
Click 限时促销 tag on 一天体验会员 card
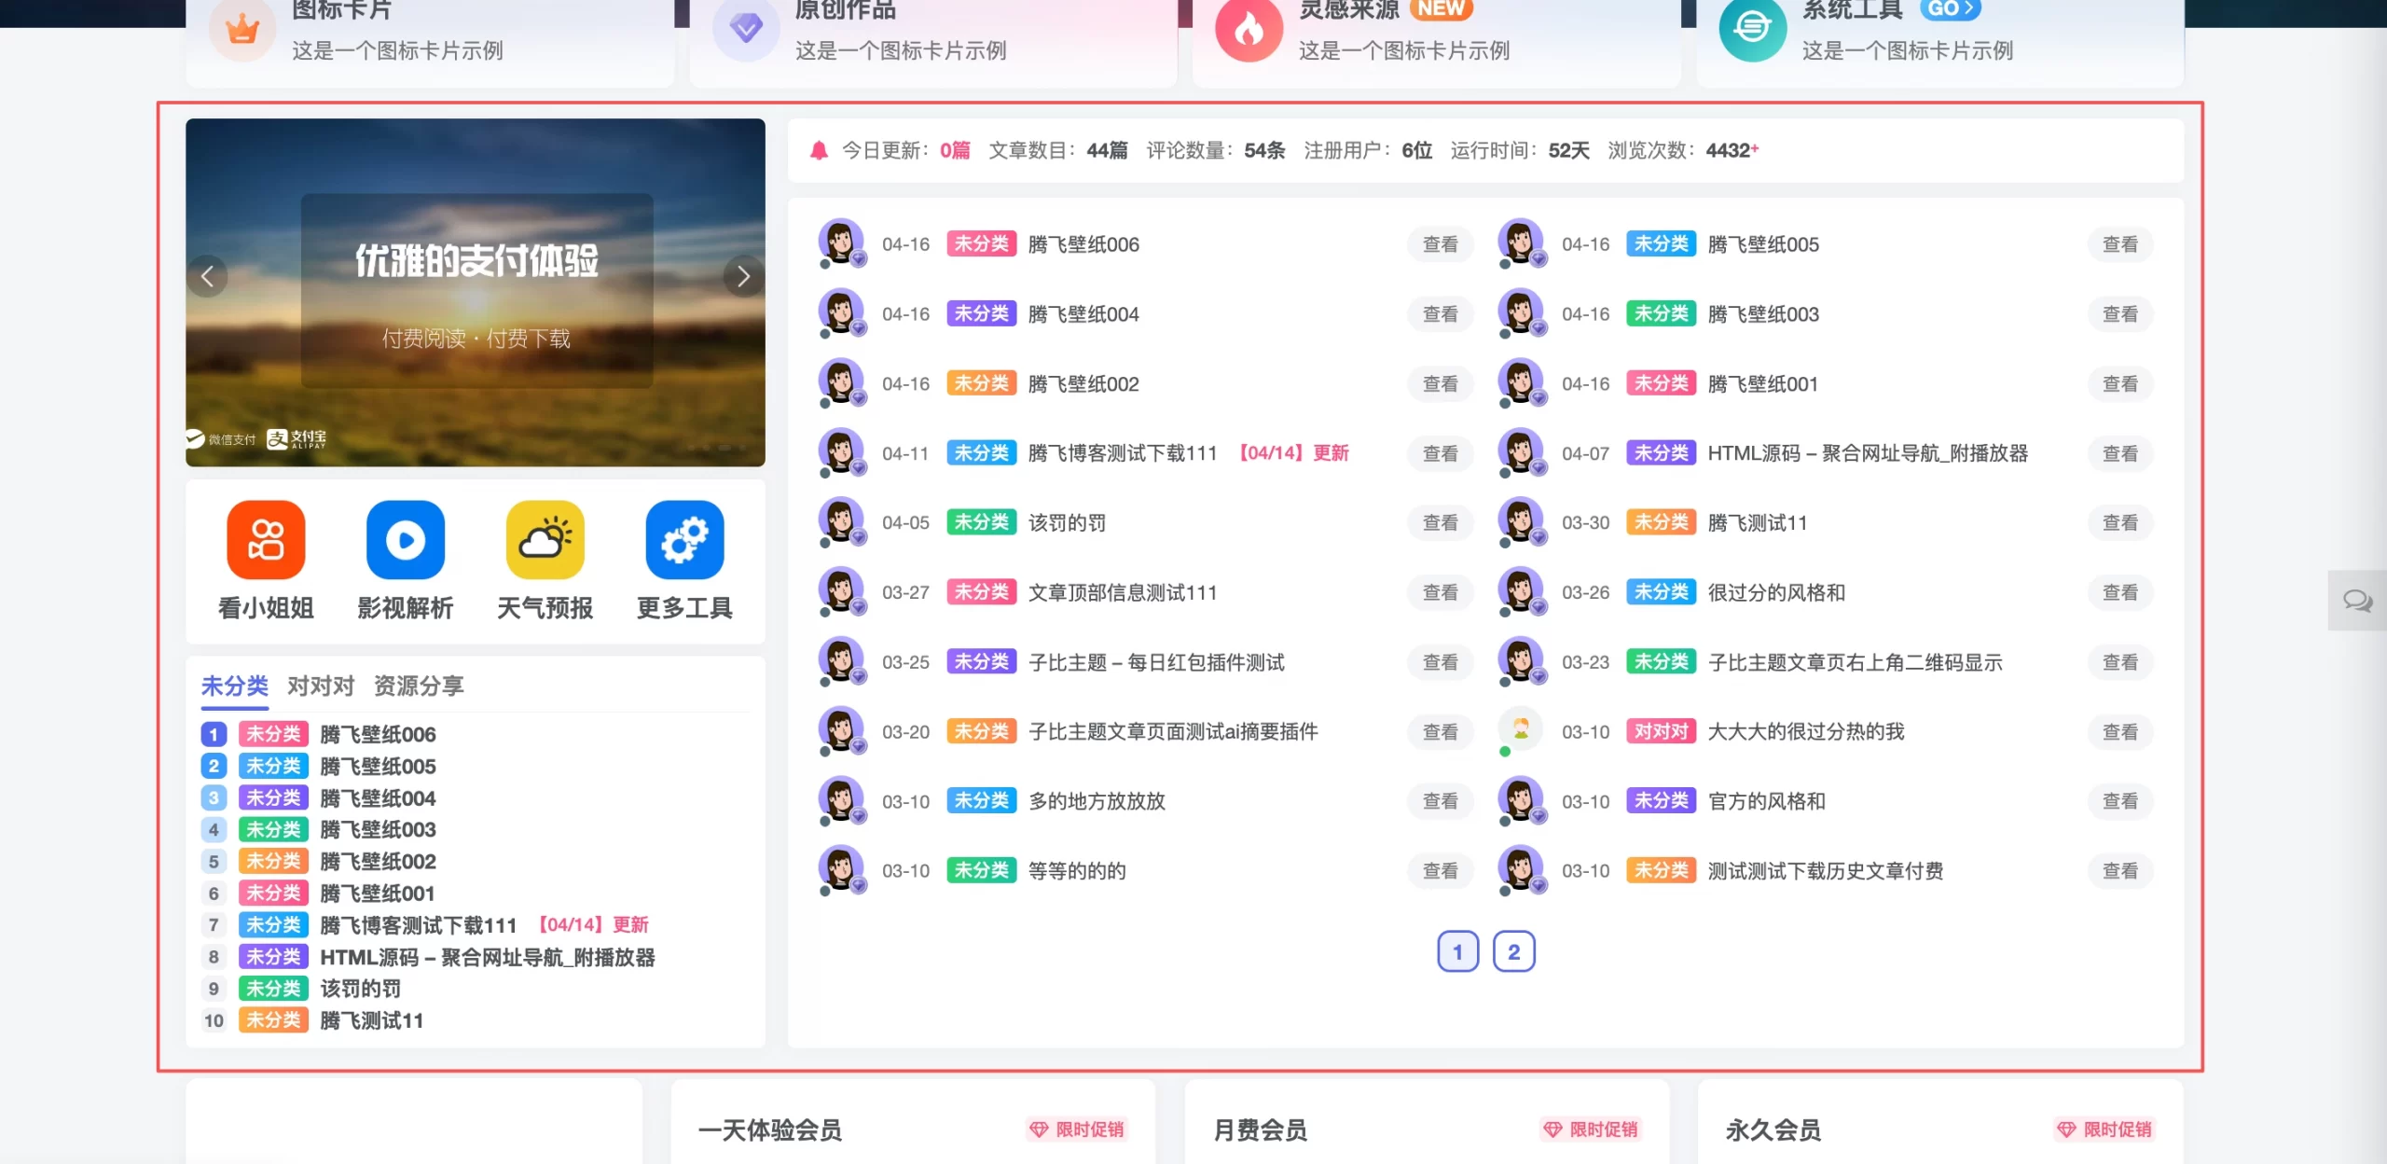(1077, 1129)
